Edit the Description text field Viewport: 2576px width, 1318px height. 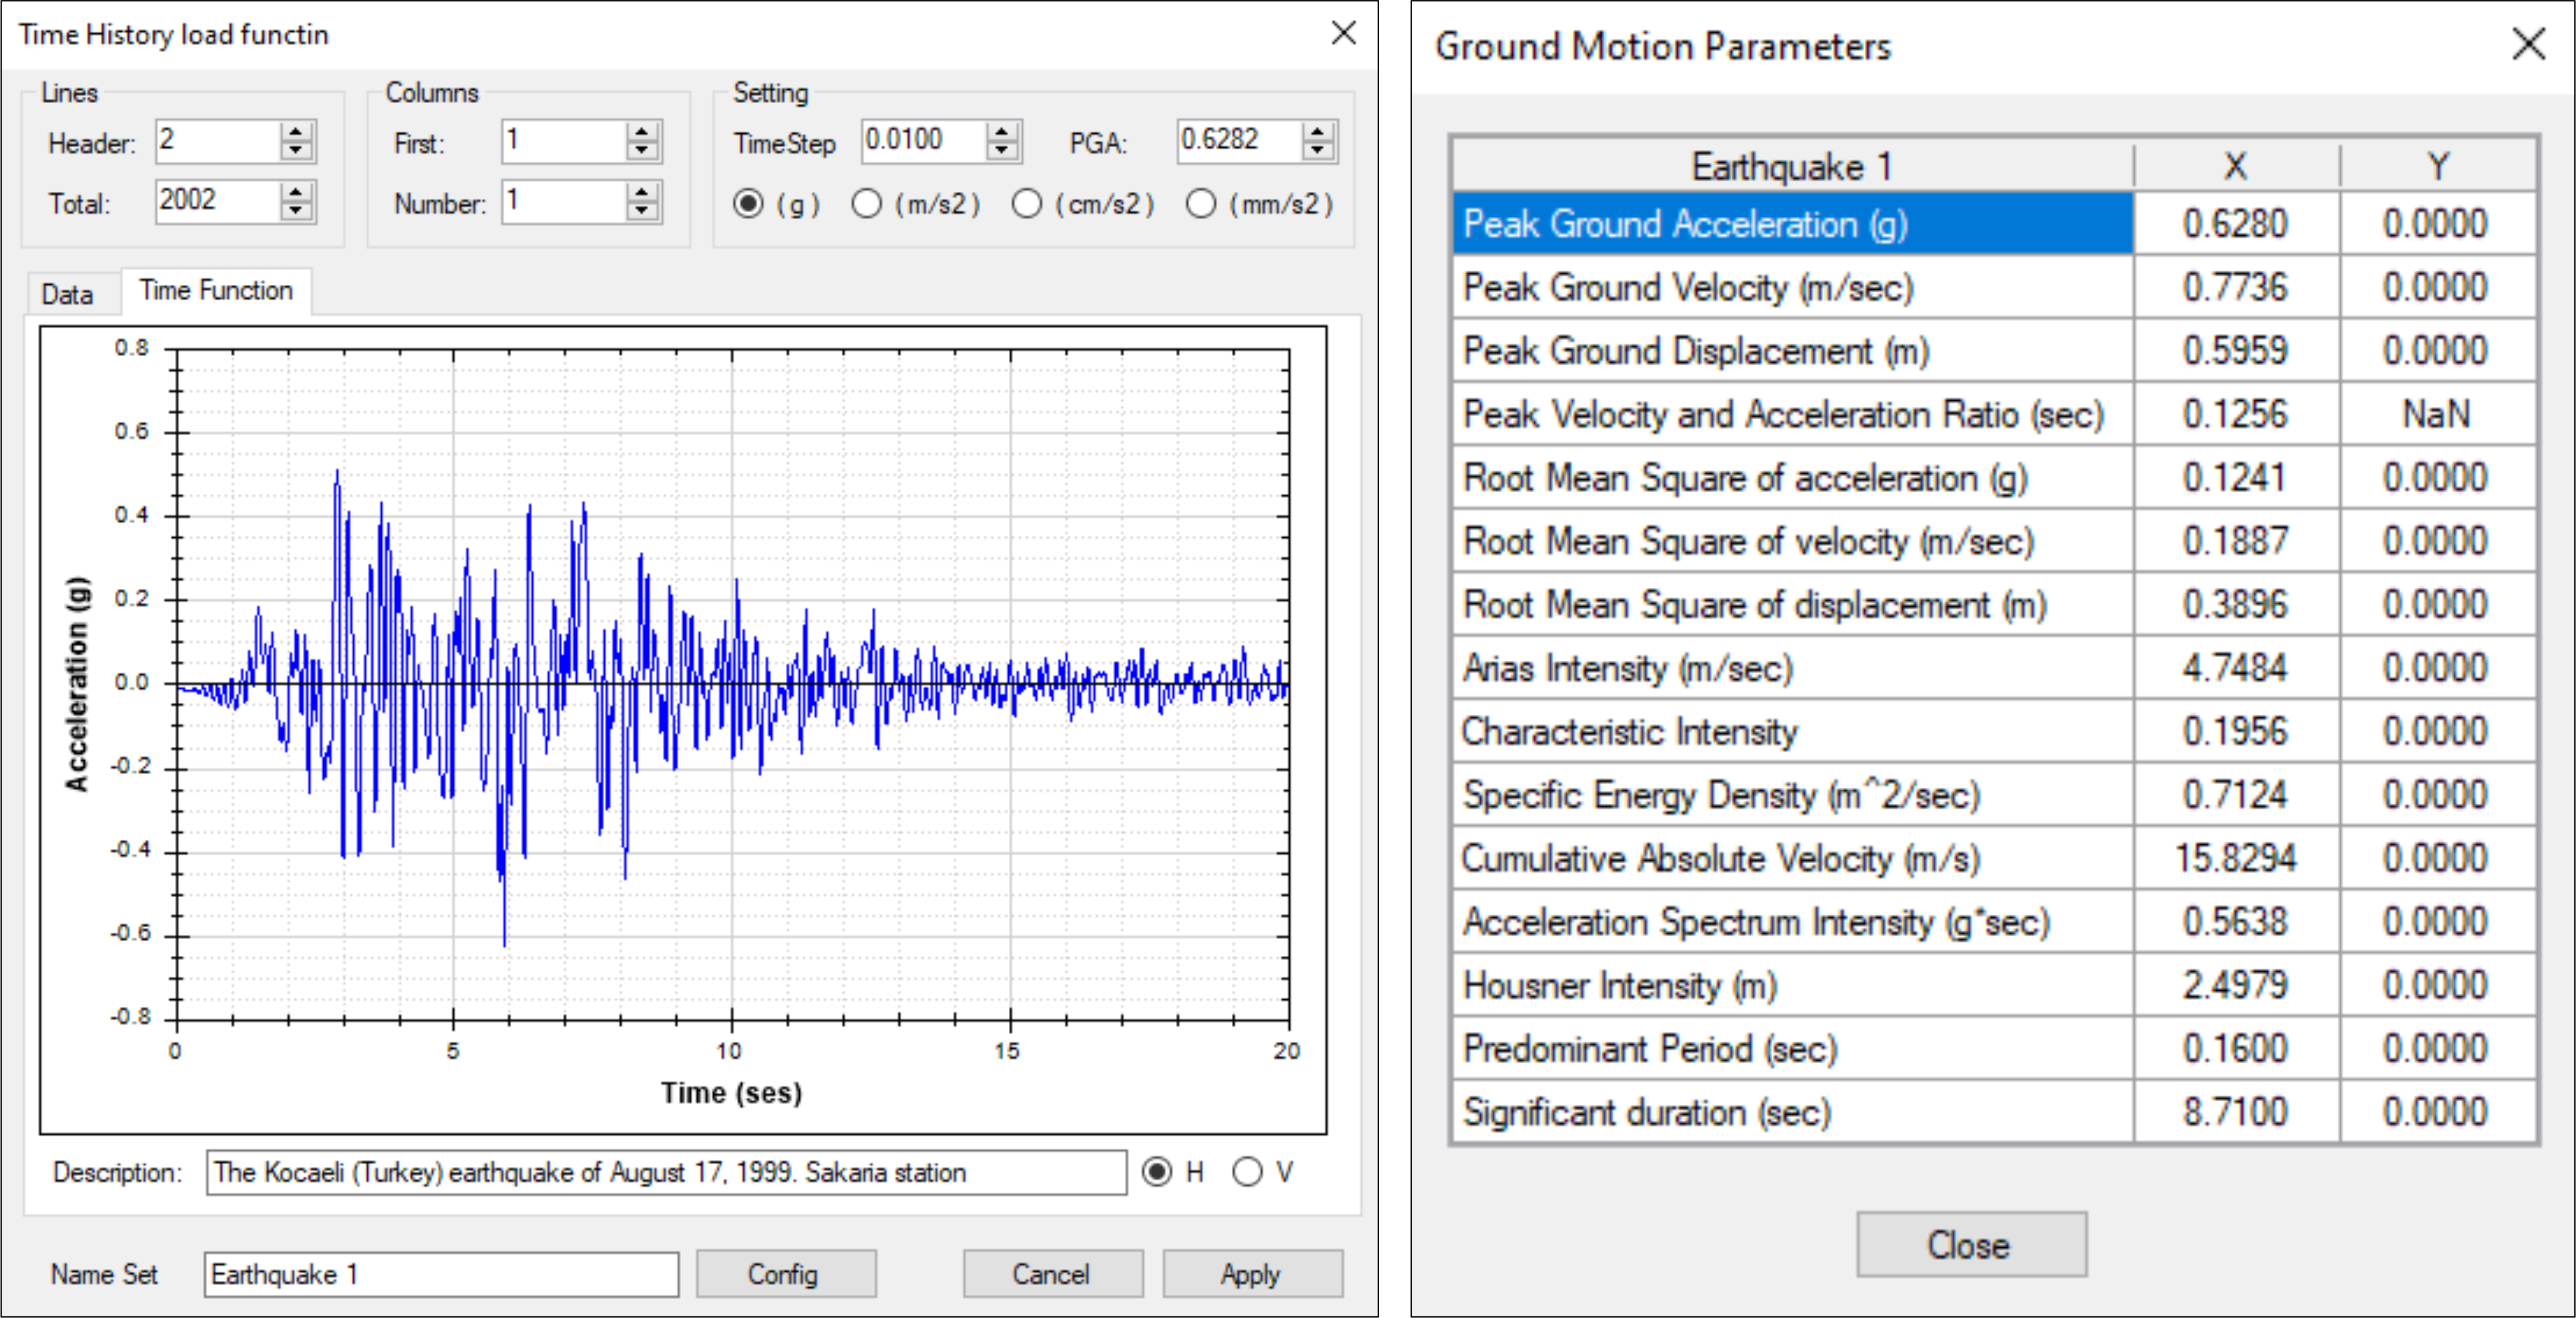(x=666, y=1172)
